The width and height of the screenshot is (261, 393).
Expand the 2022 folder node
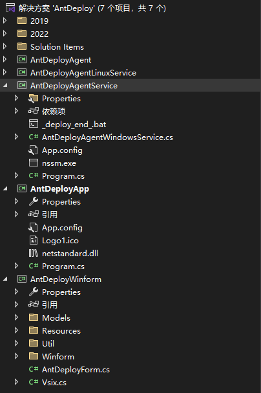pyautogui.click(x=5, y=34)
